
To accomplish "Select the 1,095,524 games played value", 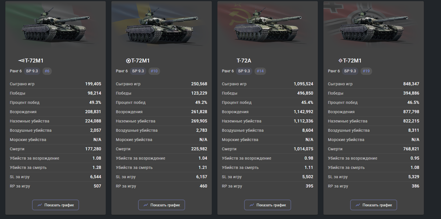I will (x=303, y=84).
